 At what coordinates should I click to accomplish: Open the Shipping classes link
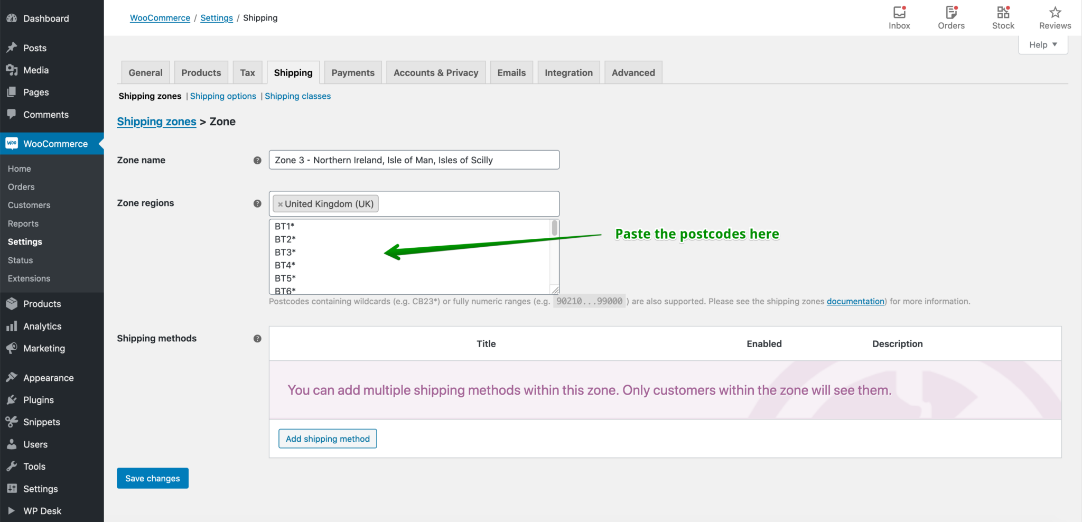coord(297,96)
